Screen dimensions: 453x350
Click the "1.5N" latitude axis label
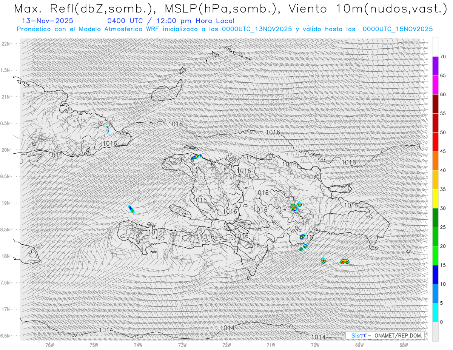coord(5,70)
